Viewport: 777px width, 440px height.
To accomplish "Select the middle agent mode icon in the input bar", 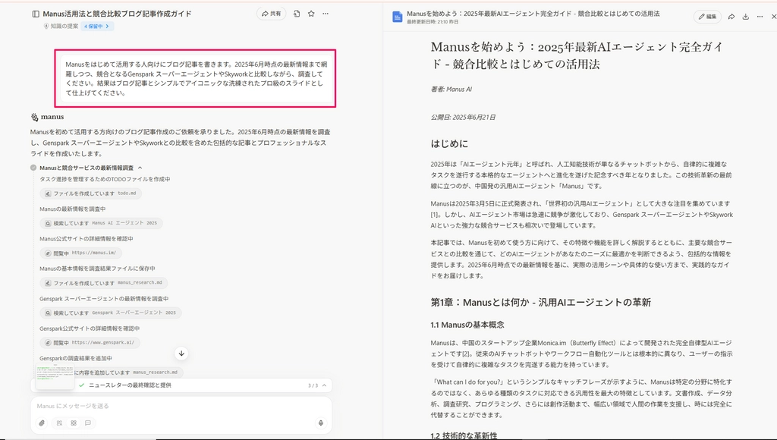I will 74,423.
